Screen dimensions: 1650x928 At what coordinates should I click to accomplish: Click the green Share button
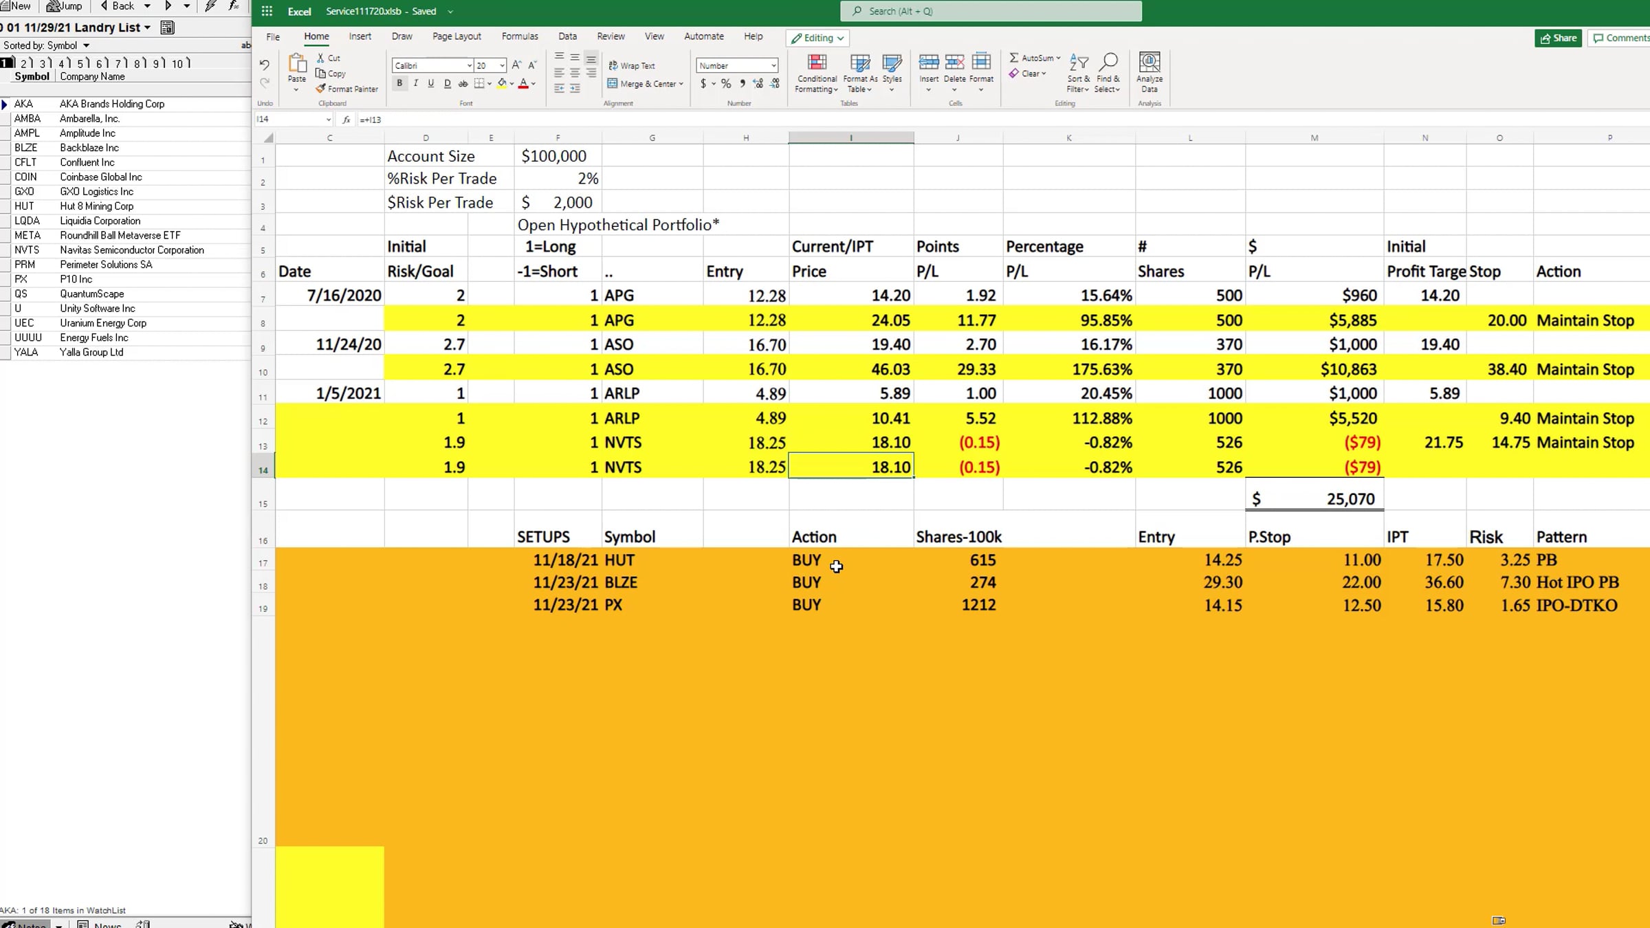point(1558,38)
